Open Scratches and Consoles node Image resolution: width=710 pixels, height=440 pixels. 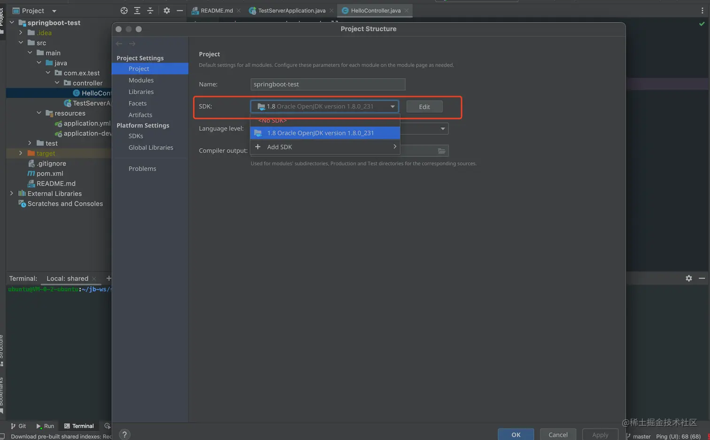tap(65, 204)
